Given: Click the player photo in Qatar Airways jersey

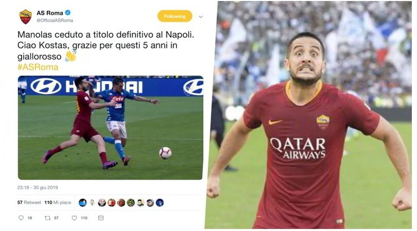Looking at the screenshot, I should click(308, 115).
